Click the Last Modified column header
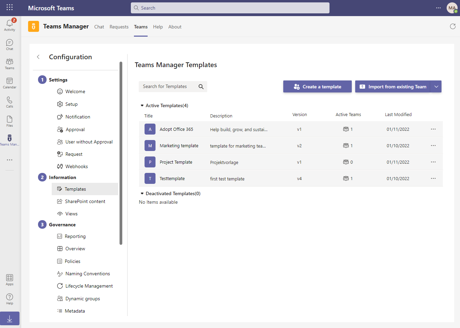Screen dimensions: 460x328 pyautogui.click(x=398, y=114)
